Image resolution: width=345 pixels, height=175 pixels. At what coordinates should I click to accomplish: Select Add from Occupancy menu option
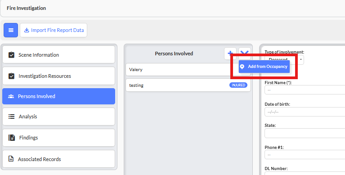(264, 67)
